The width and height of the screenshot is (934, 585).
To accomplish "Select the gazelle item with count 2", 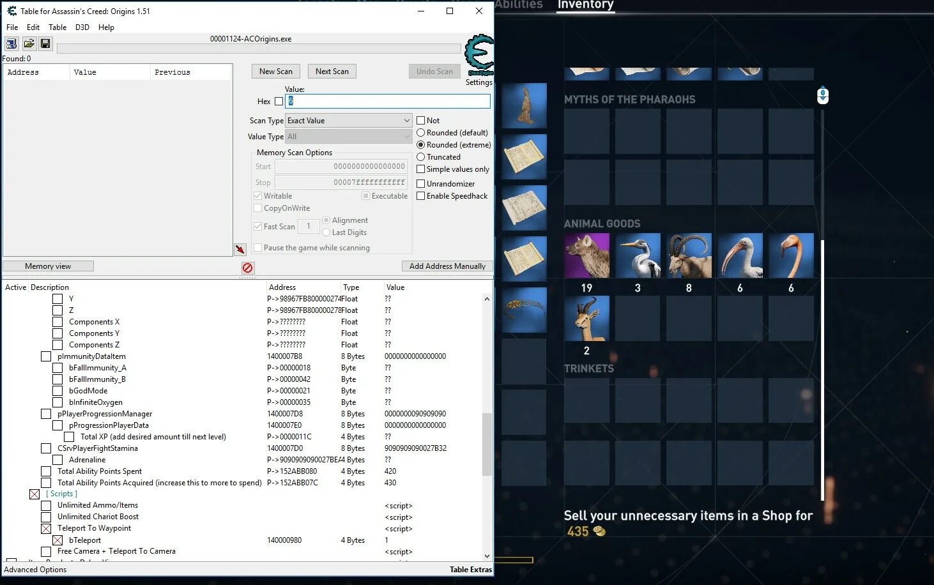I will [x=586, y=319].
